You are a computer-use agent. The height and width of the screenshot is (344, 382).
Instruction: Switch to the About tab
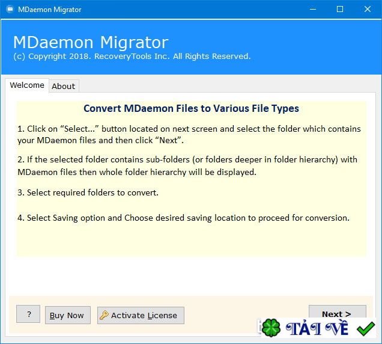(63, 86)
